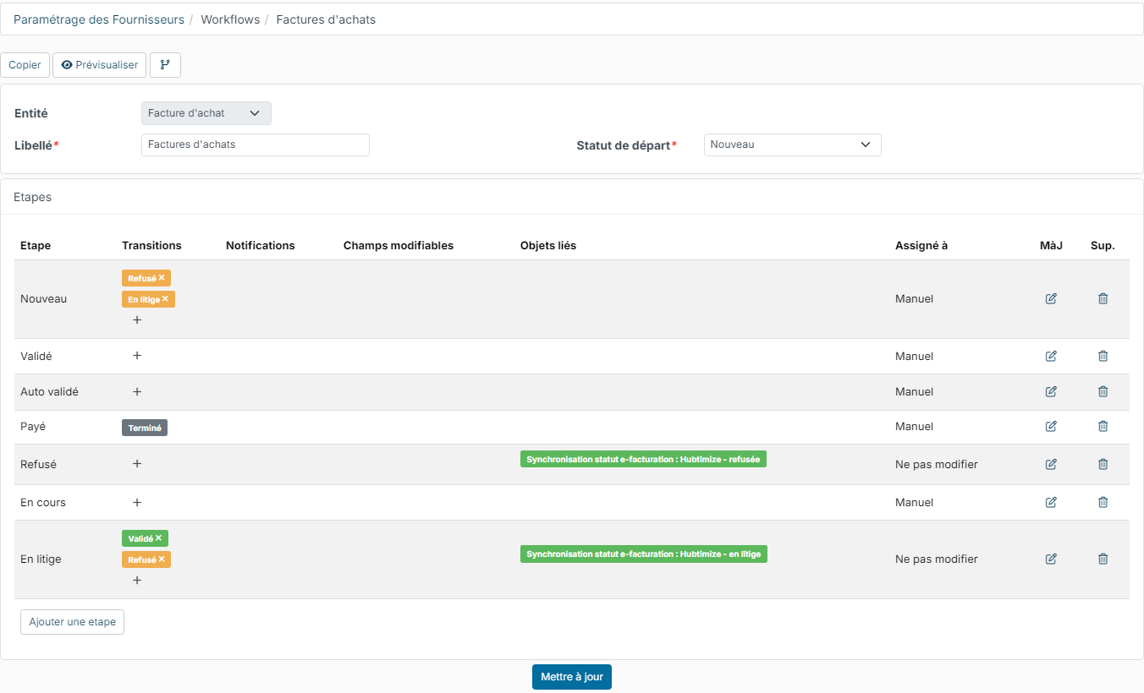Remove Validé transition from En litige step
The width and height of the screenshot is (1144, 693).
click(158, 537)
